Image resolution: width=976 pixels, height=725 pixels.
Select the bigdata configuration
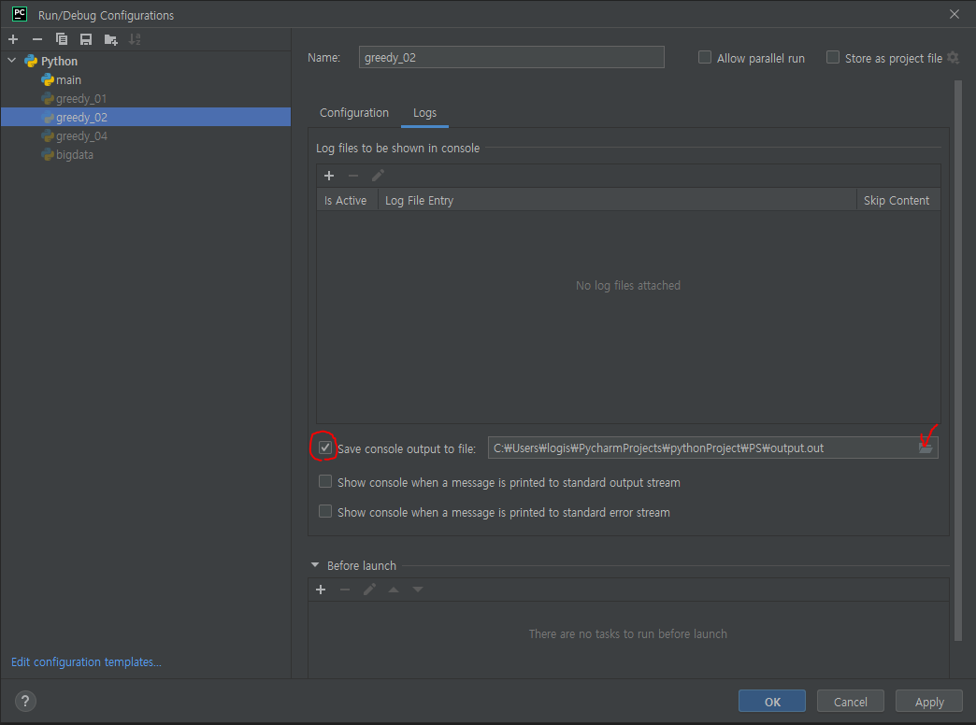(x=146, y=154)
